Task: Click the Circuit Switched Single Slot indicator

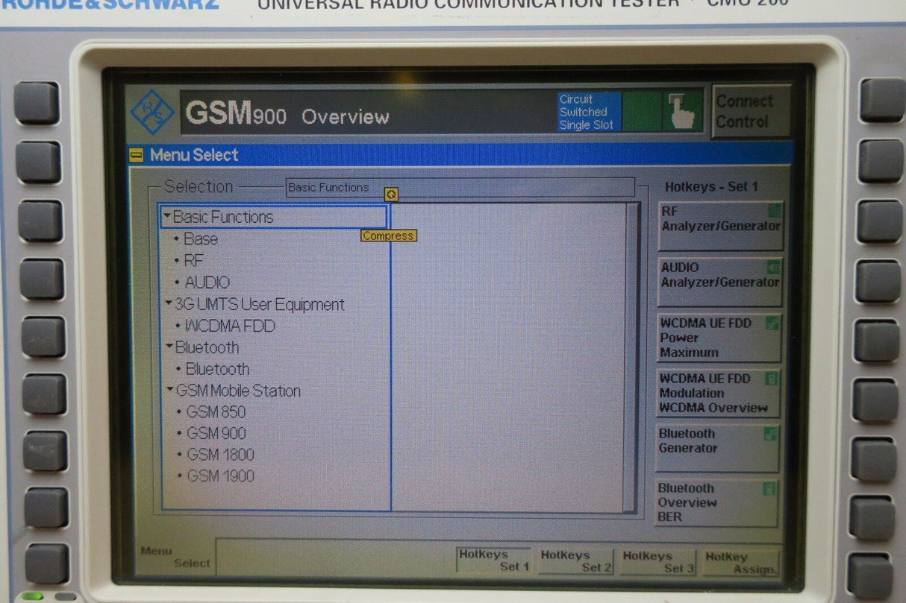Action: coord(588,113)
